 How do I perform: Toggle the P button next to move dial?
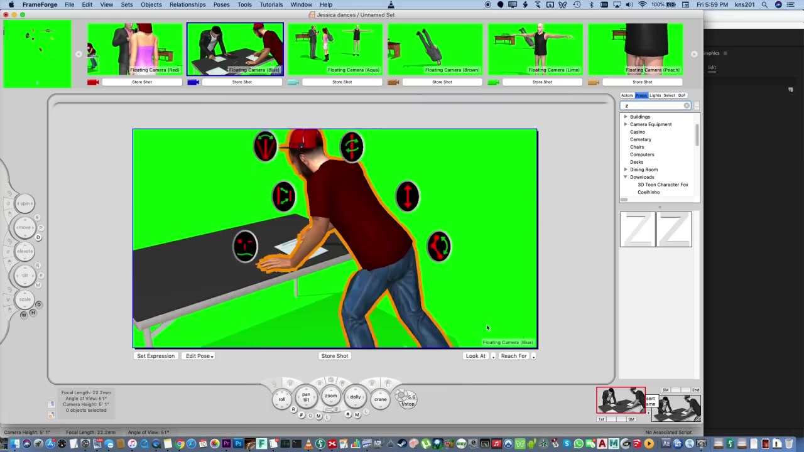[x=41, y=227]
